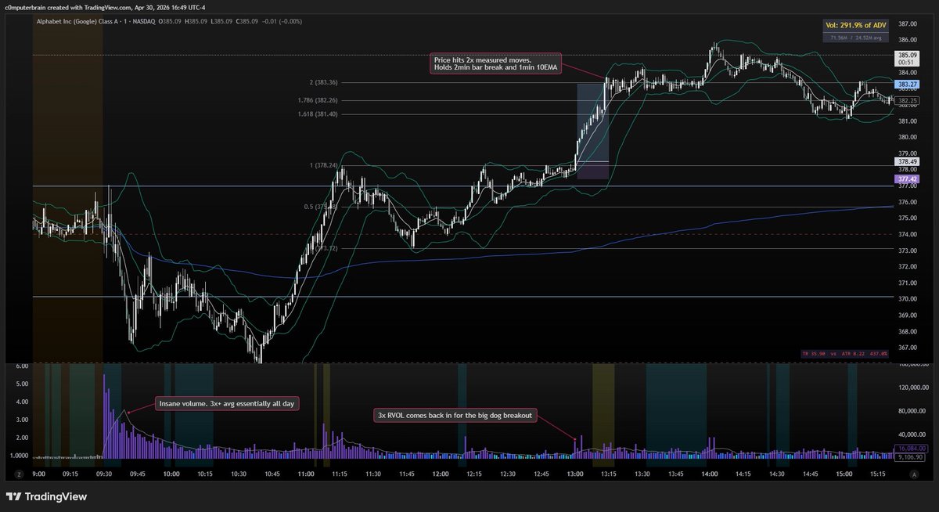The image size is (939, 512).
Task: Click the 15:15 time axis label
Action: (x=876, y=474)
